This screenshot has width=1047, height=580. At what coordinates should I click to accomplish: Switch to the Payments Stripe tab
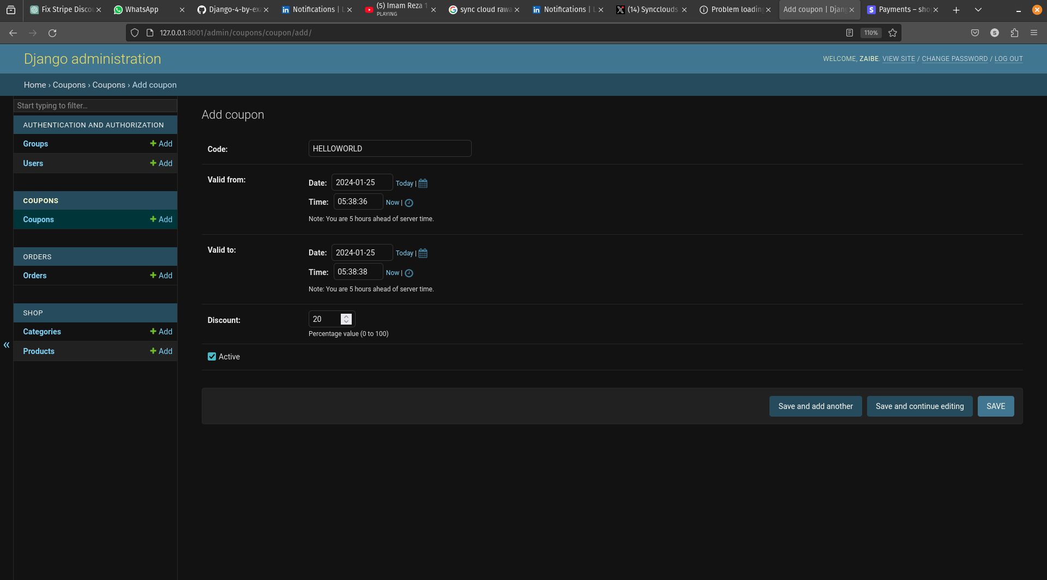[x=902, y=10]
